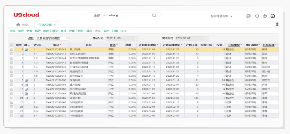Check the row for 发布长周期提前采购清单
The image size is (290, 134).
[x=12, y=58]
